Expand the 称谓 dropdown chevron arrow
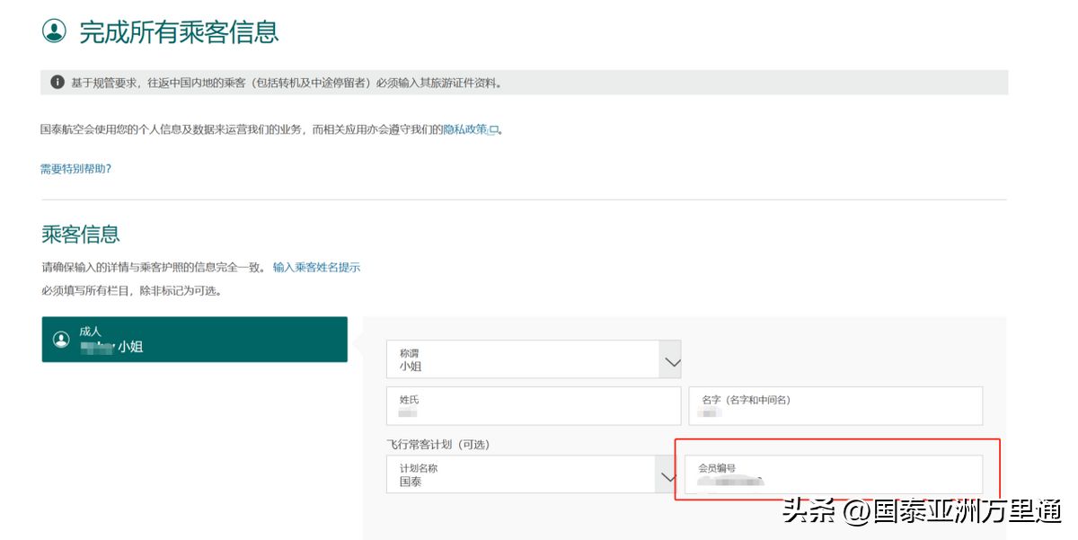This screenshot has height=540, width=1078. coord(671,362)
